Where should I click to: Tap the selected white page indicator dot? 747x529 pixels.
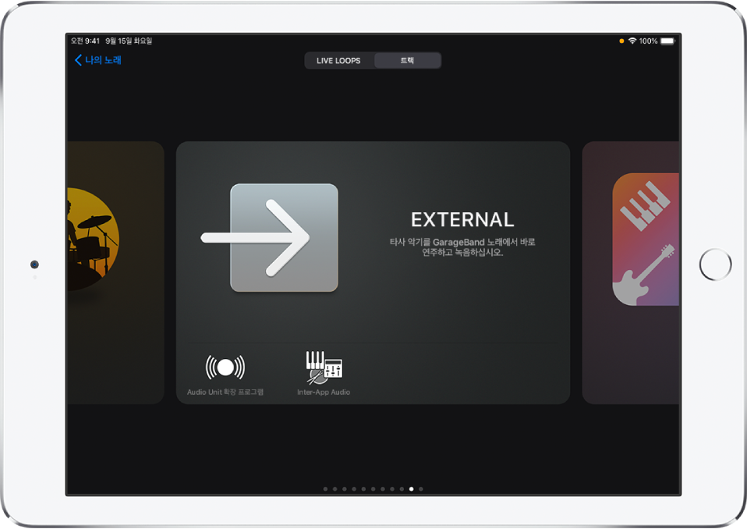tap(412, 489)
